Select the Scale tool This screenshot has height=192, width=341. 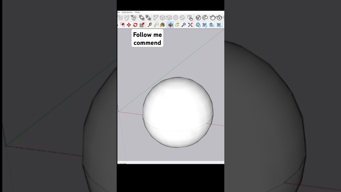point(142,25)
